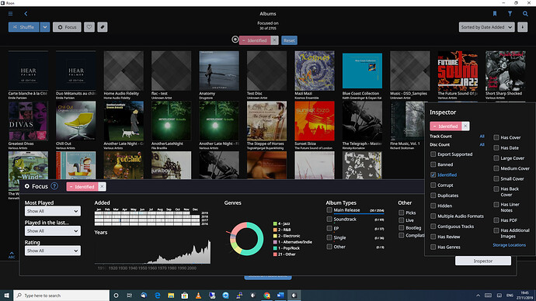
Task: Click the heart favorites filter button
Action: point(89,27)
